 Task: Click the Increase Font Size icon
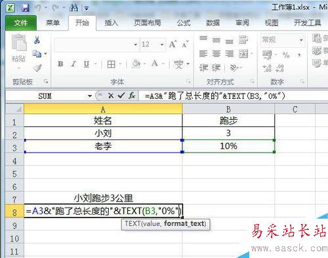pyautogui.click(x=173, y=45)
